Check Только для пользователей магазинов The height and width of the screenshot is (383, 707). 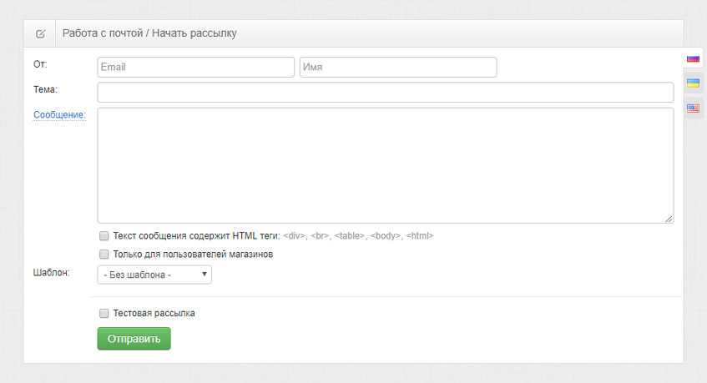tap(104, 254)
